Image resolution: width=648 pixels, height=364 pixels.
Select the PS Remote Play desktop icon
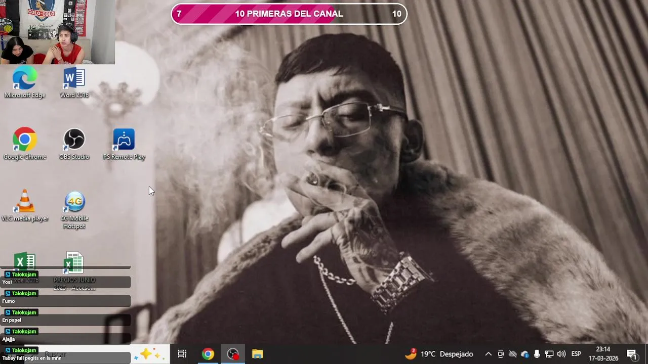[x=124, y=145]
